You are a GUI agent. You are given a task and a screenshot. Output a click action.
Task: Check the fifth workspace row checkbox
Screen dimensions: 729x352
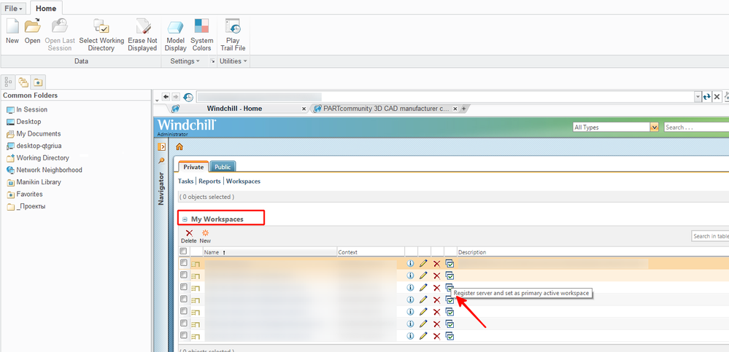184,311
